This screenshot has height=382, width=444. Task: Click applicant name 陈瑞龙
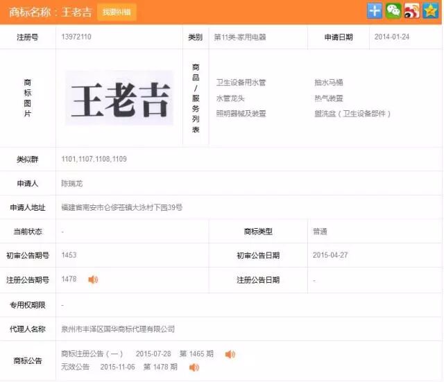72,184
